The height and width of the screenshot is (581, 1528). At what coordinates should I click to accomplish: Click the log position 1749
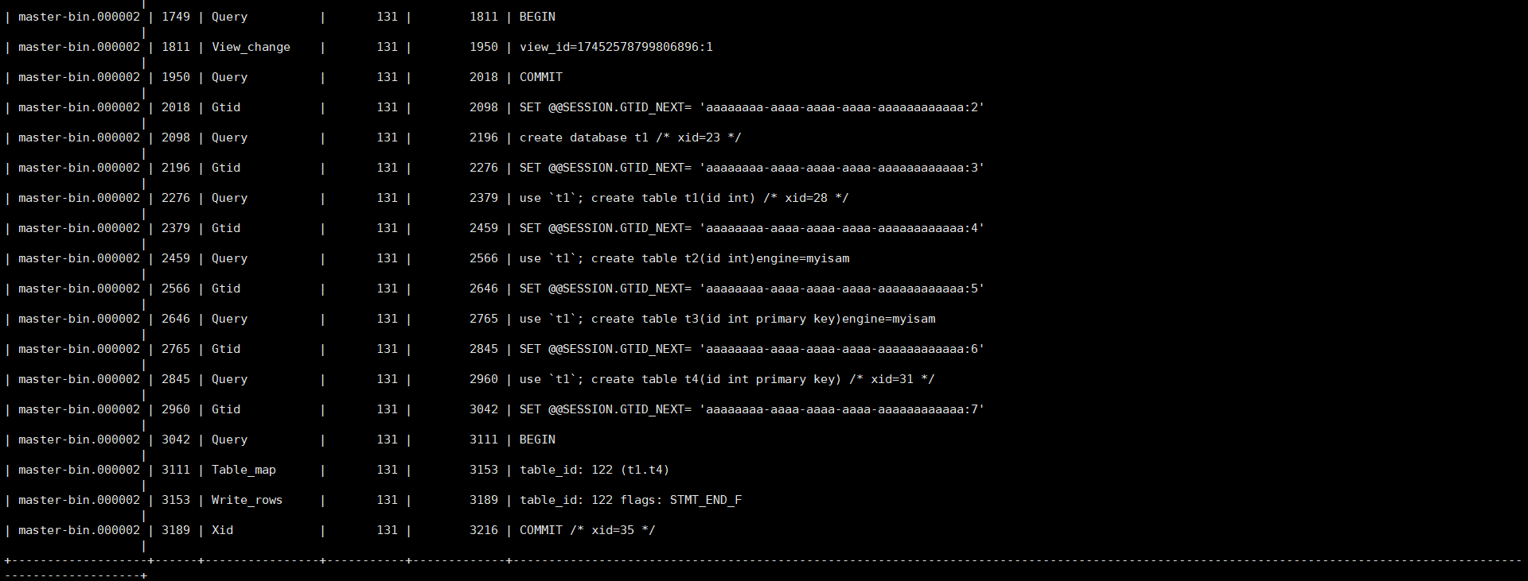tap(176, 17)
